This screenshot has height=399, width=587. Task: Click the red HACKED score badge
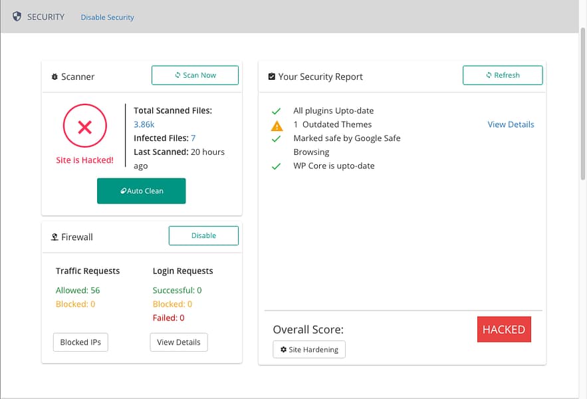(504, 329)
